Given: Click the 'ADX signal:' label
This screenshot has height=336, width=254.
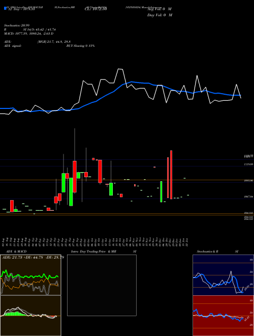Looking at the screenshot, I should pos(13,46).
